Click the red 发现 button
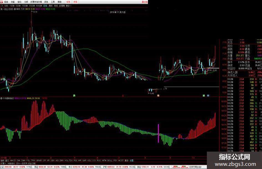The image size is (262, 169). (x=68, y=2)
